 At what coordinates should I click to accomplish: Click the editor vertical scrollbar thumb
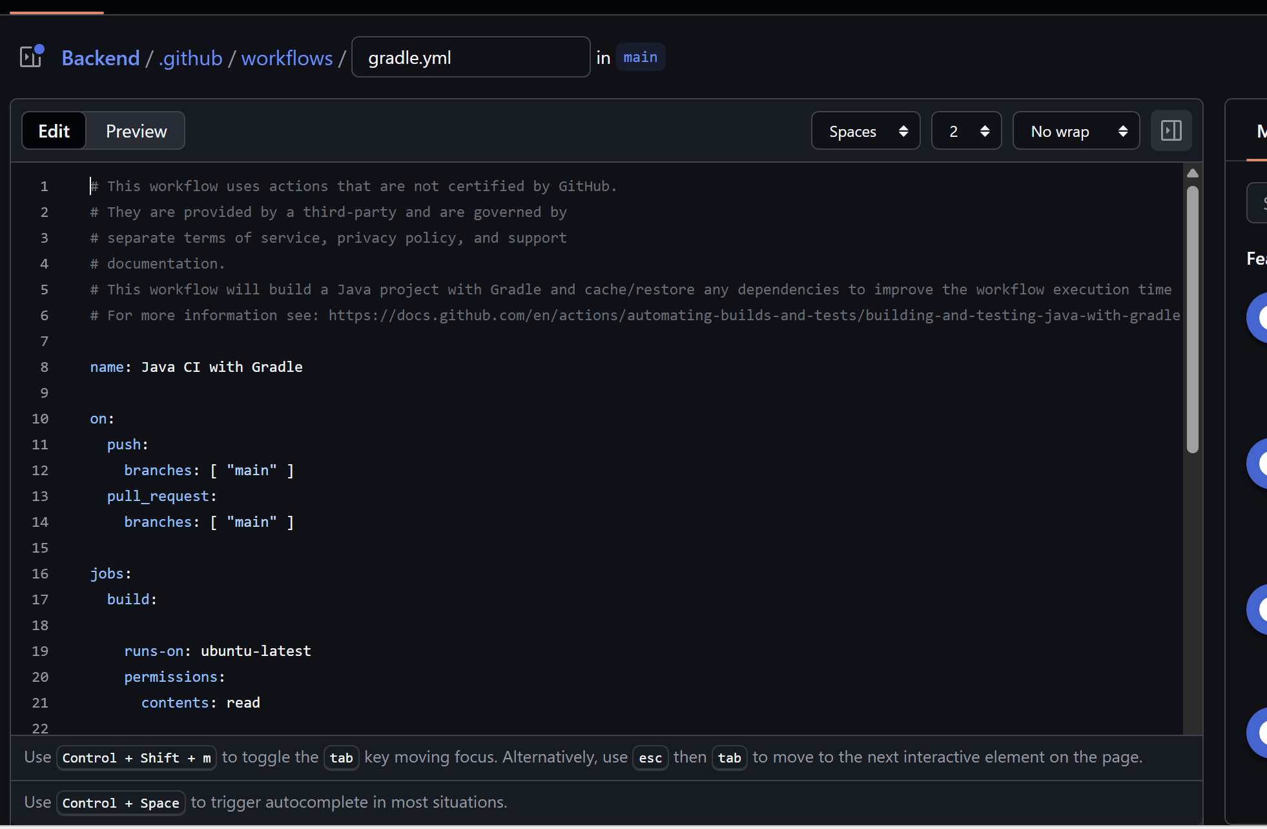[1193, 320]
